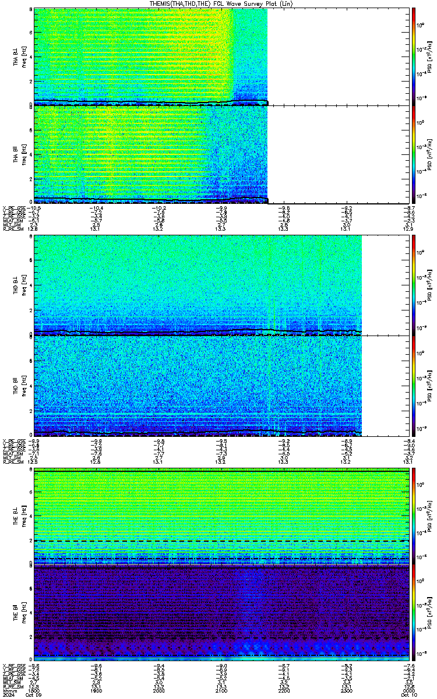437x699 pixels.
Task: Click the PSD color bar beside THA B-perpendicular panel
Action: [414, 57]
